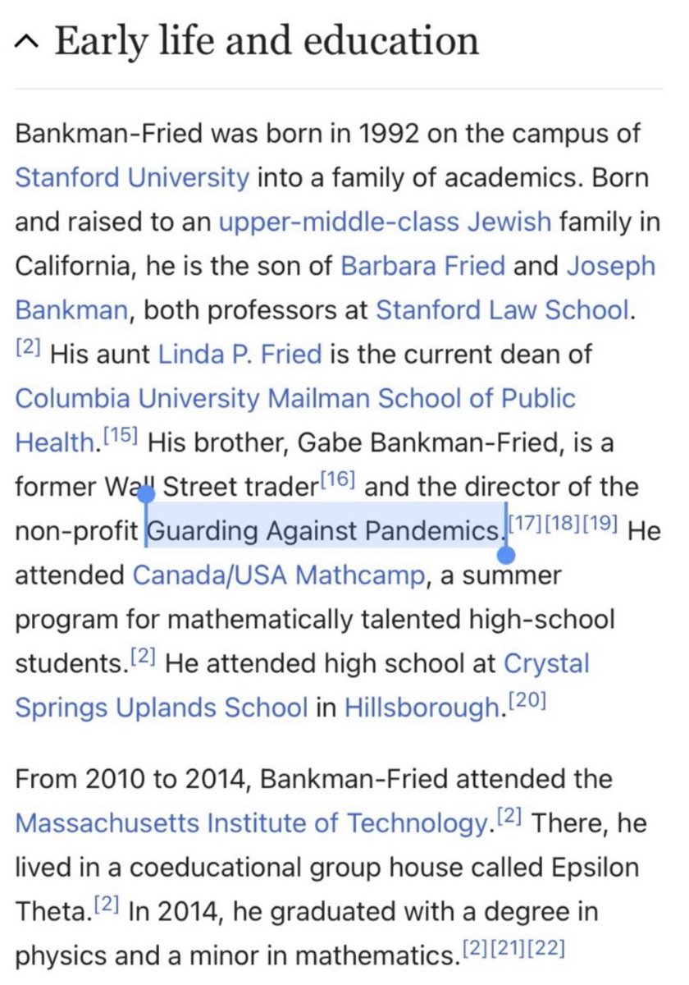
Task: Tap the text selection end handle
Action: (x=506, y=555)
